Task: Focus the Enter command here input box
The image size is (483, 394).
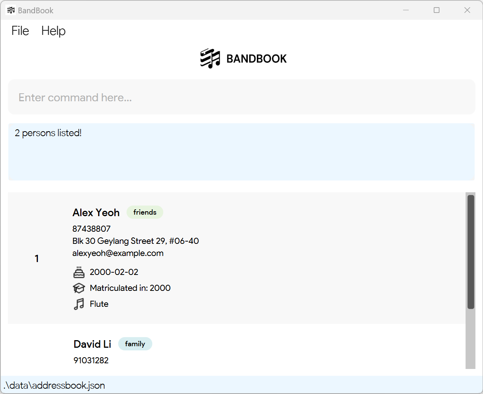Action: pyautogui.click(x=242, y=97)
